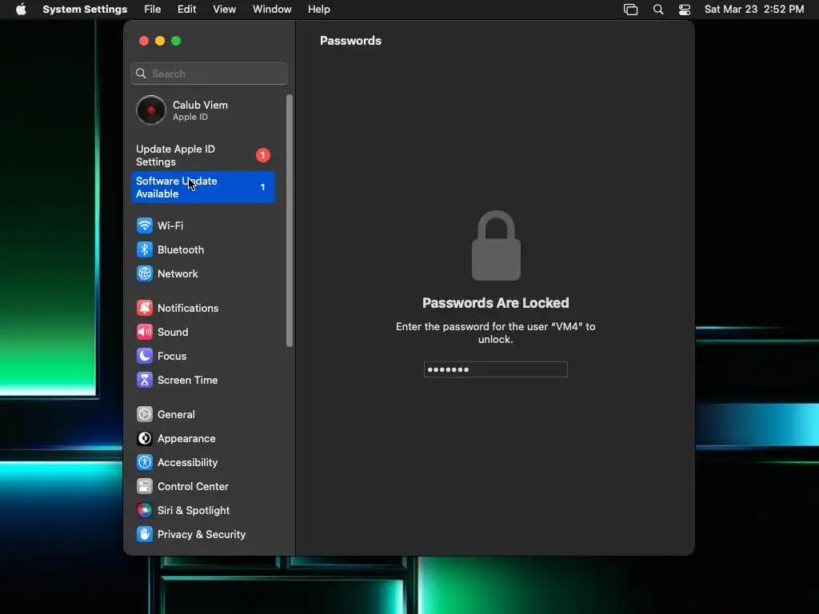Open the Accessibility icon

pos(145,463)
